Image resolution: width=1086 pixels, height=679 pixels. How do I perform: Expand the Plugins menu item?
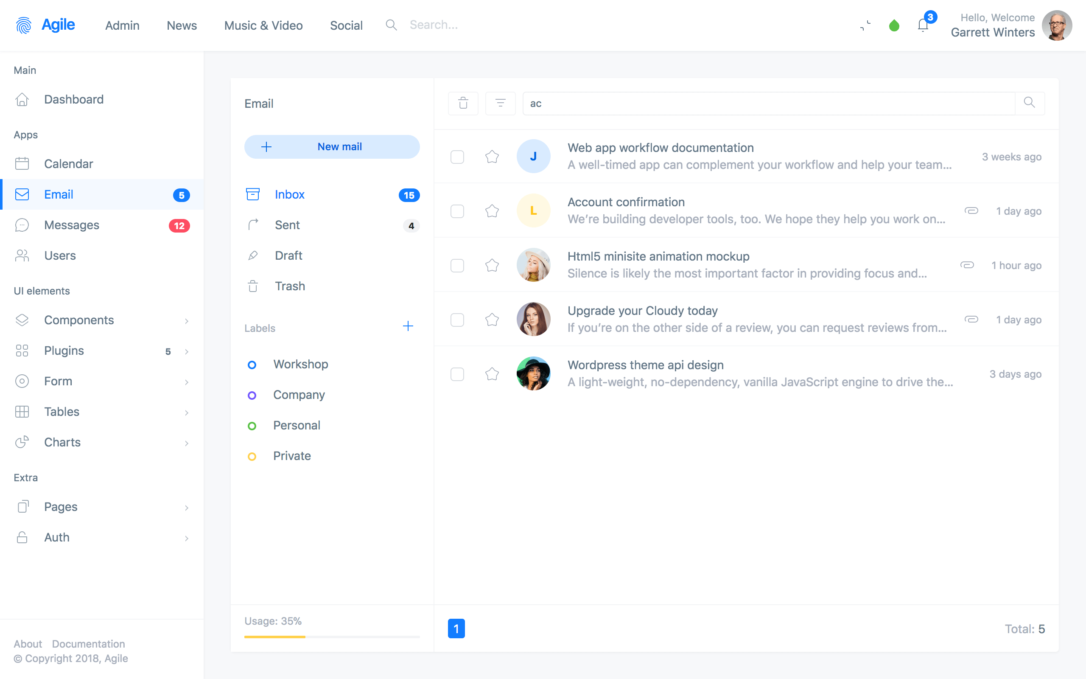186,351
